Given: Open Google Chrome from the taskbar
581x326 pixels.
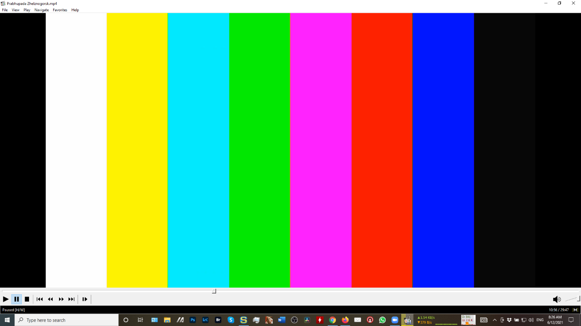Looking at the screenshot, I should [332, 320].
